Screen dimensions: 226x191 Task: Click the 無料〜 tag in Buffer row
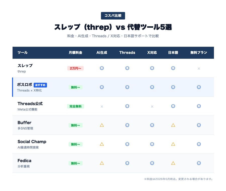[x=76, y=125]
